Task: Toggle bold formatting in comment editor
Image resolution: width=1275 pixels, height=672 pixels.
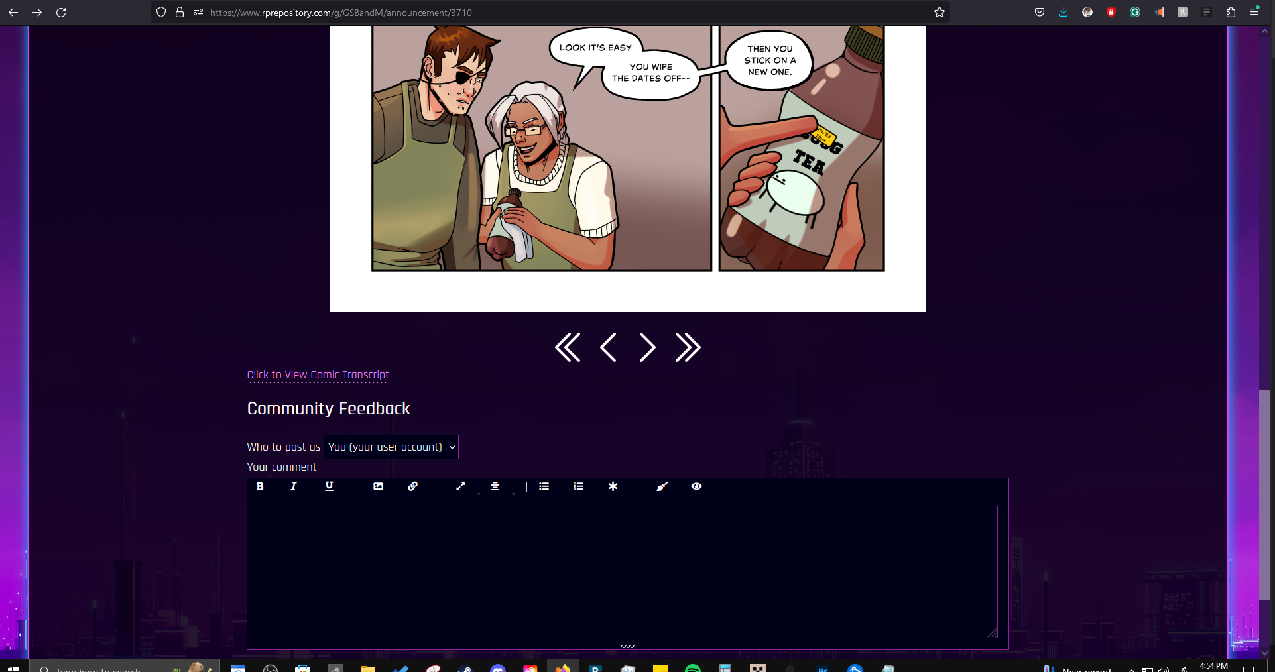Action: tap(260, 486)
